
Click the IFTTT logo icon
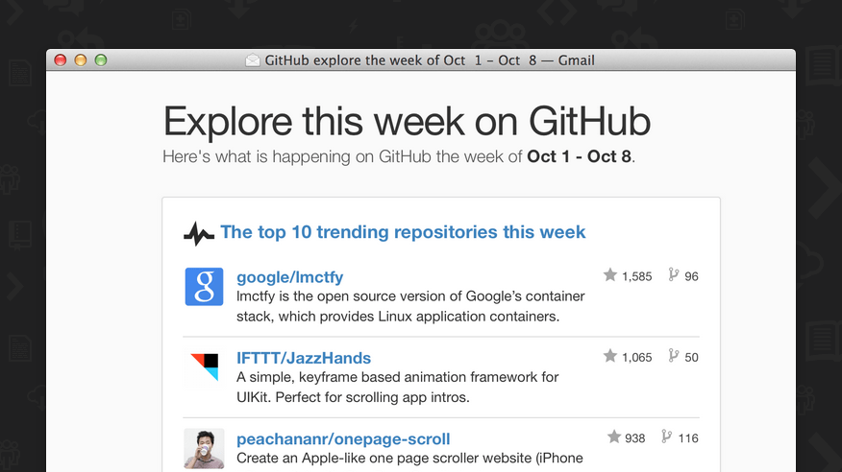204,367
